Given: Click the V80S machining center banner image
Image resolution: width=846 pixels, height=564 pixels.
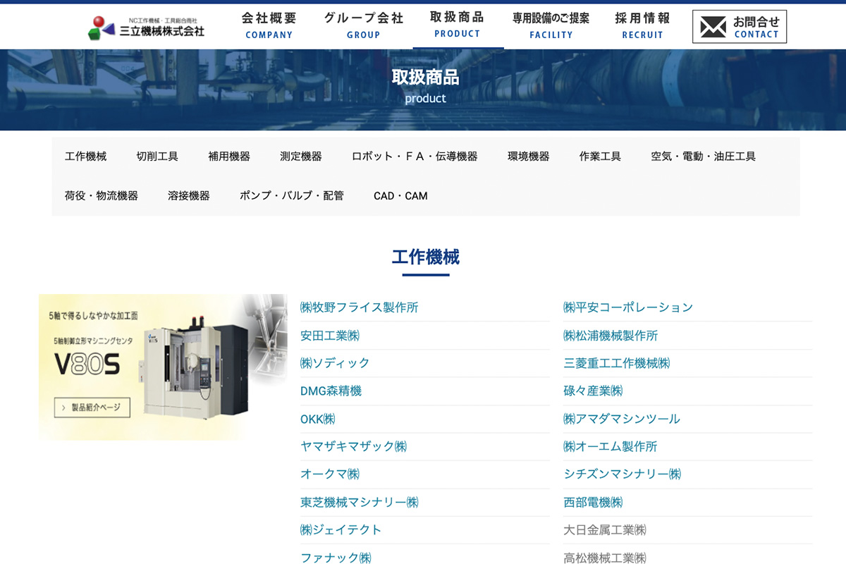Looking at the screenshot, I should 163,367.
